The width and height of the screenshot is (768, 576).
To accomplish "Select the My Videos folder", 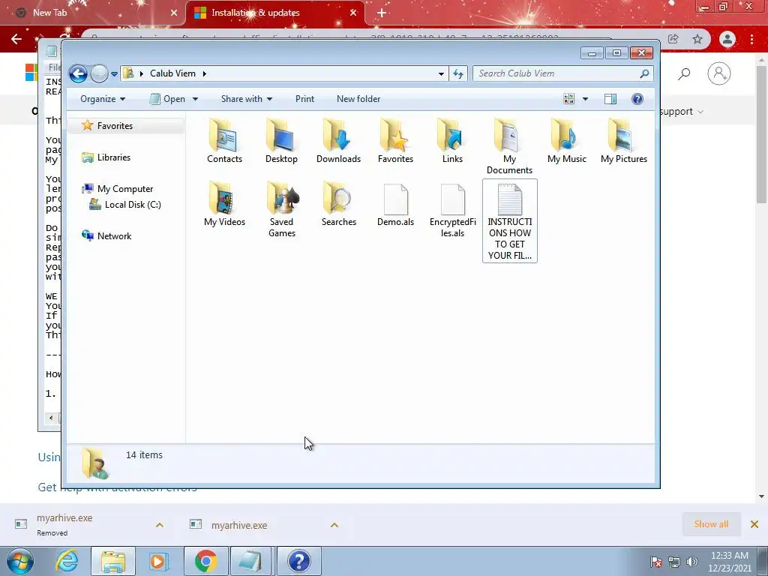I will (224, 204).
